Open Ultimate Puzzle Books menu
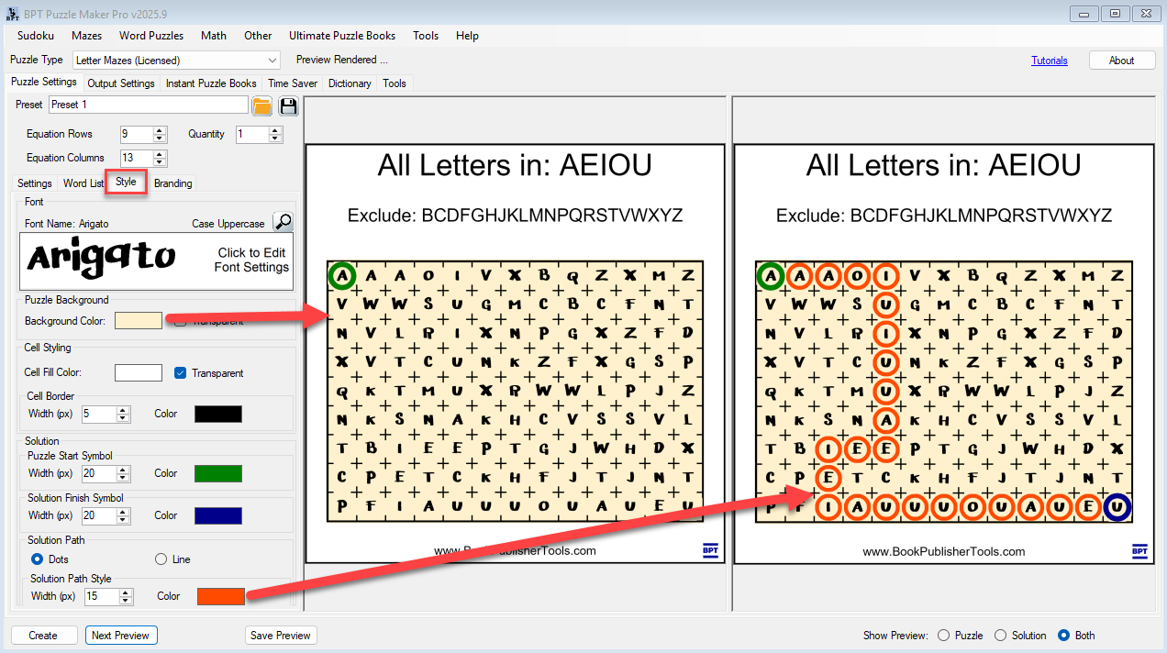The image size is (1167, 653). point(342,36)
